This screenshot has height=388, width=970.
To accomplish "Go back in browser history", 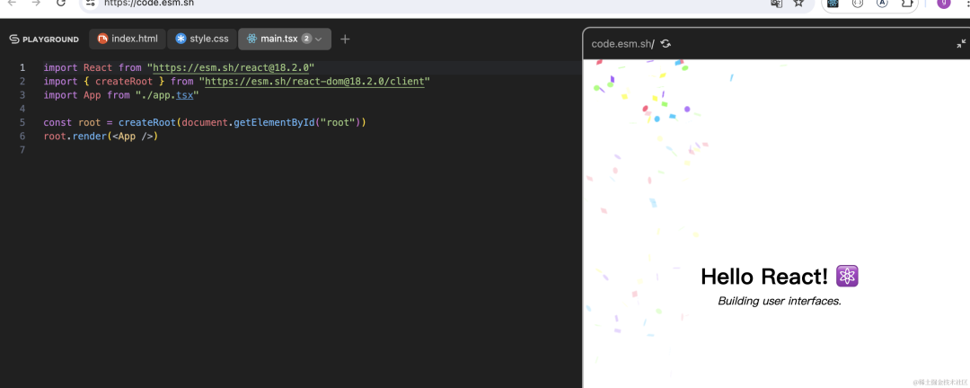I will pos(12,3).
